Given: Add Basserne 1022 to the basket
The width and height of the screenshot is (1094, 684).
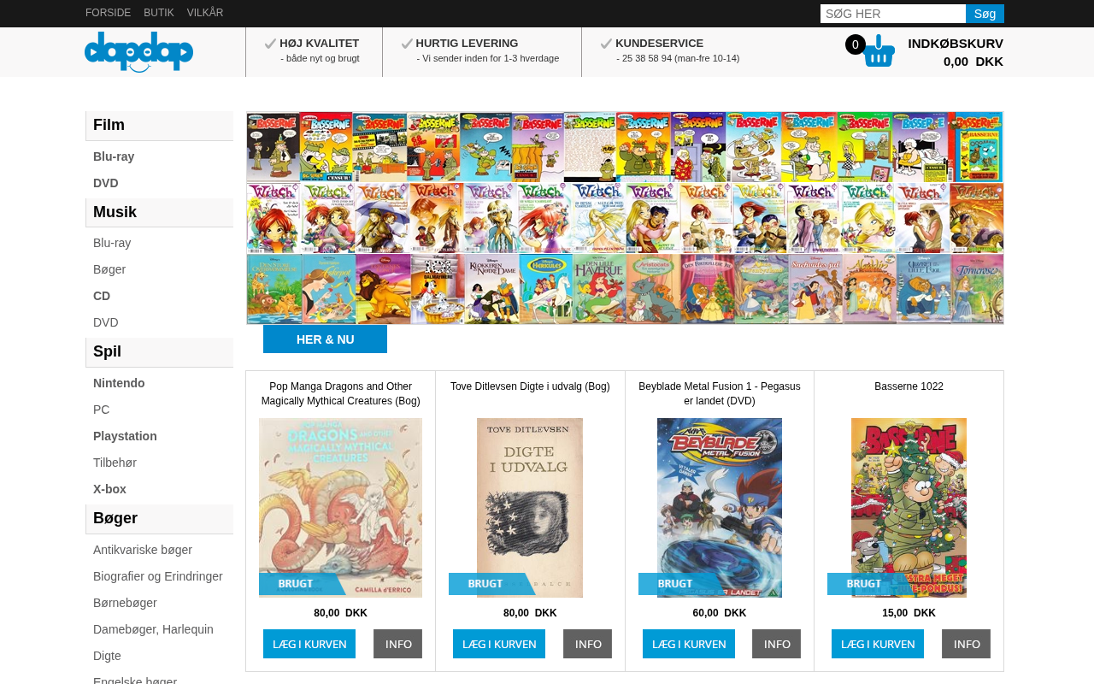Looking at the screenshot, I should click(x=878, y=644).
